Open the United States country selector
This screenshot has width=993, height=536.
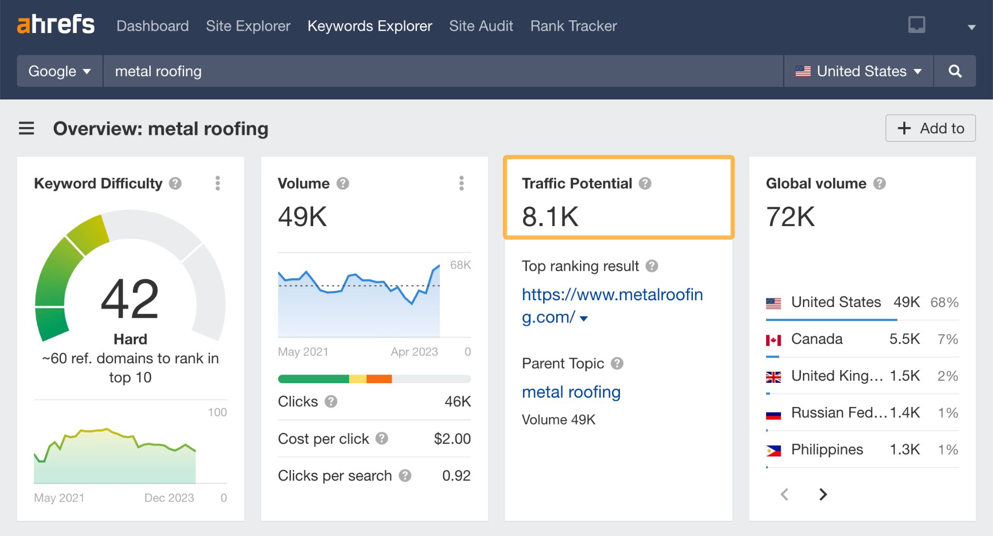point(859,71)
